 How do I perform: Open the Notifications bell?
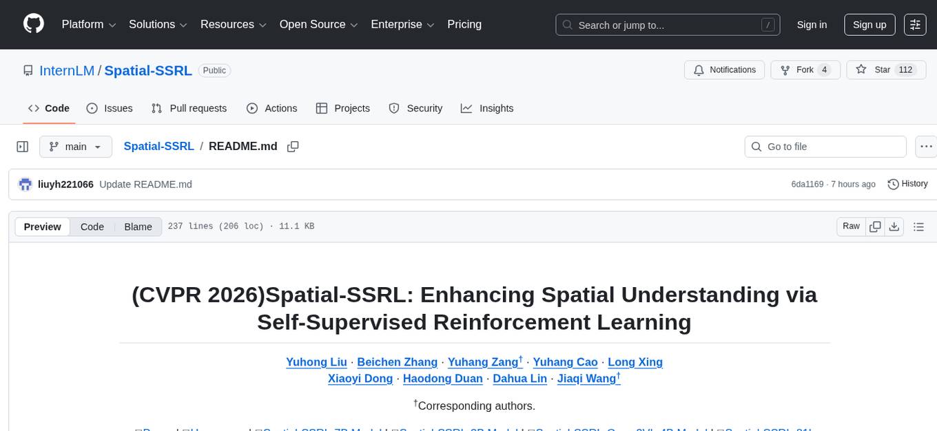(x=724, y=70)
